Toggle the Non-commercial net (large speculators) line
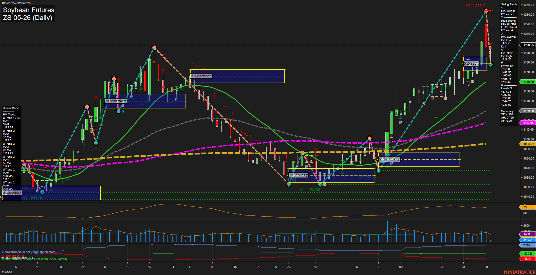Image resolution: width=536 pixels, height=275 pixels. pyautogui.click(x=29, y=252)
